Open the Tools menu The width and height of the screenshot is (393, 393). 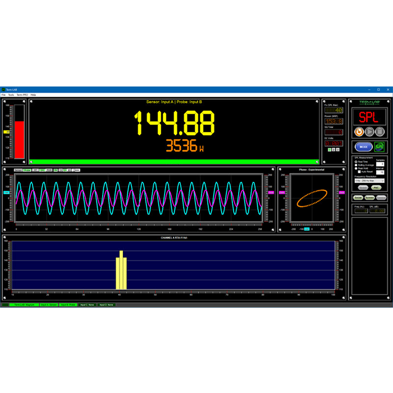(11, 95)
